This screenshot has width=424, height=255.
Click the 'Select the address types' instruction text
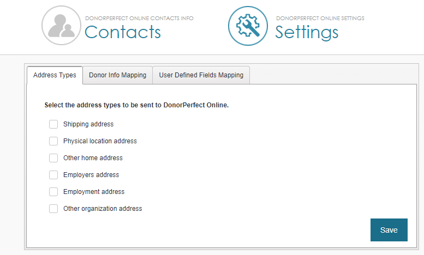point(136,105)
